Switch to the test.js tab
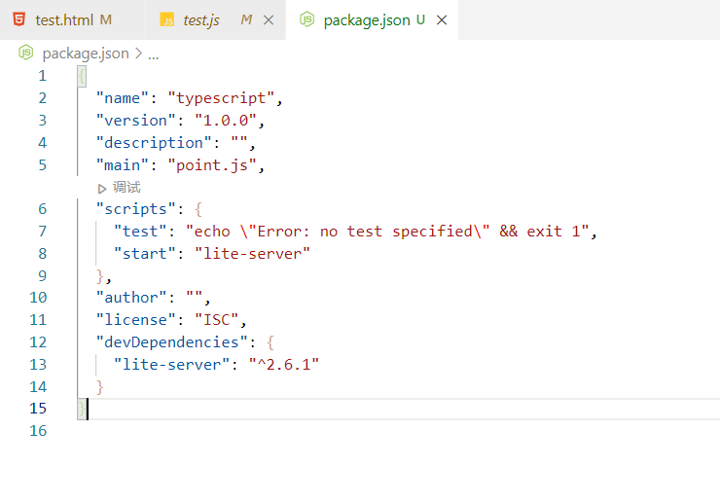 click(x=201, y=19)
